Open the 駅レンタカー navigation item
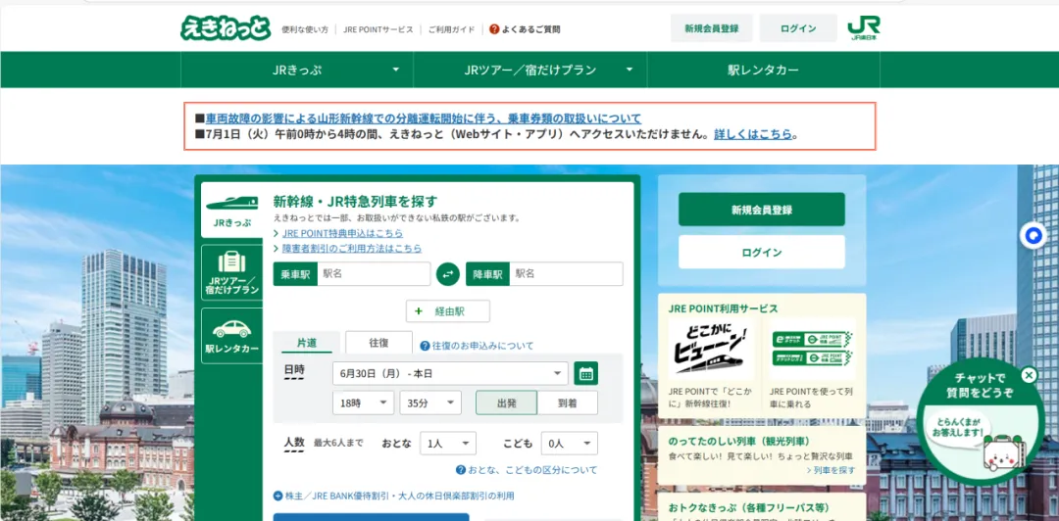Screen dimensions: 1059x521 (x=763, y=70)
